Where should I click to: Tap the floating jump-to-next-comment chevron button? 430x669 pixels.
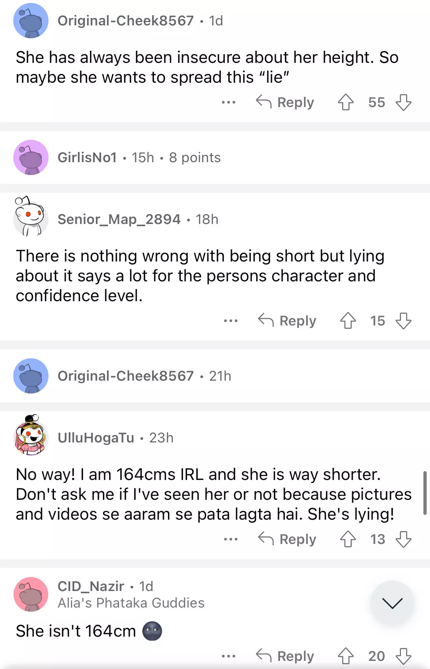point(392,603)
